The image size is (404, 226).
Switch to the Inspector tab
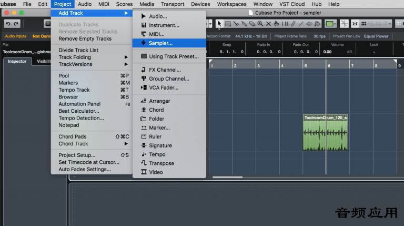coord(17,62)
